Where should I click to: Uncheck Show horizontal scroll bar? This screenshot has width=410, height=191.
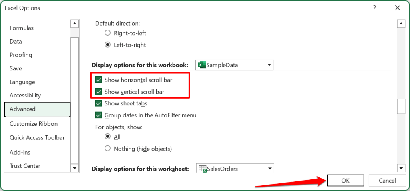98,80
